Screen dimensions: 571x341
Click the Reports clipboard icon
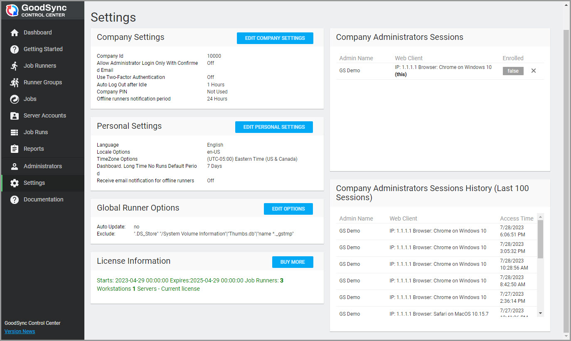[15, 149]
